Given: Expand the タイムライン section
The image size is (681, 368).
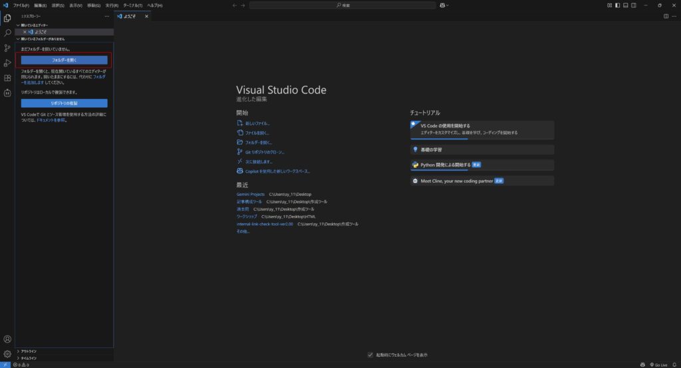Looking at the screenshot, I should 29,358.
